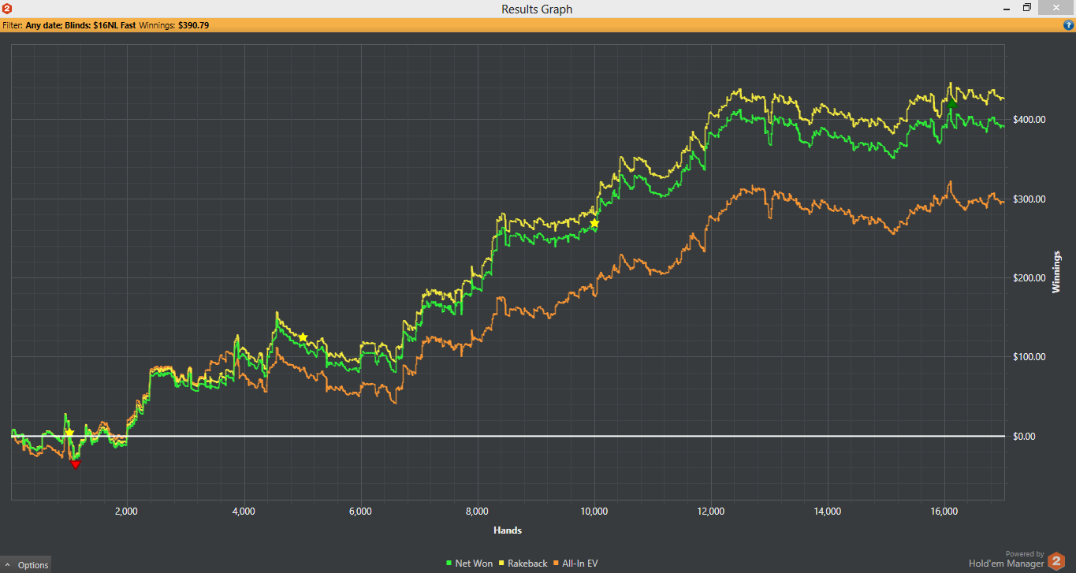This screenshot has height=573, width=1076.
Task: Click the "12,000" hands axis label
Action: (x=711, y=511)
